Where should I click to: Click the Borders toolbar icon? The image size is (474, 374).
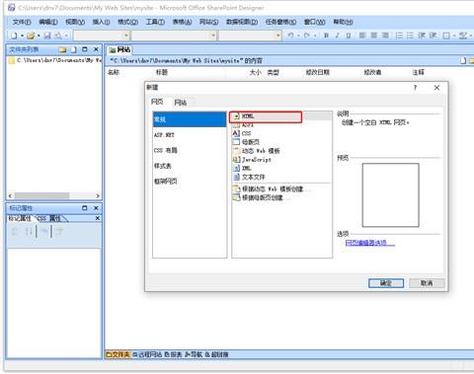point(446,36)
